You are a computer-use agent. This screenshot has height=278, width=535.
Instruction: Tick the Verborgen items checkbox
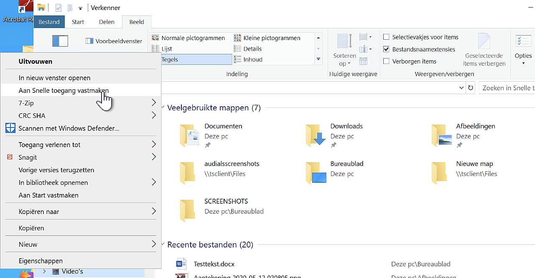386,61
